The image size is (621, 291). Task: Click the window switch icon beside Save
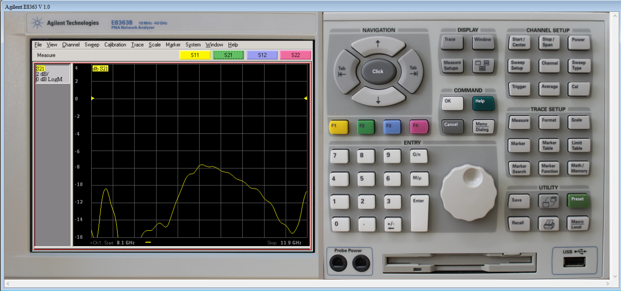pos(549,201)
